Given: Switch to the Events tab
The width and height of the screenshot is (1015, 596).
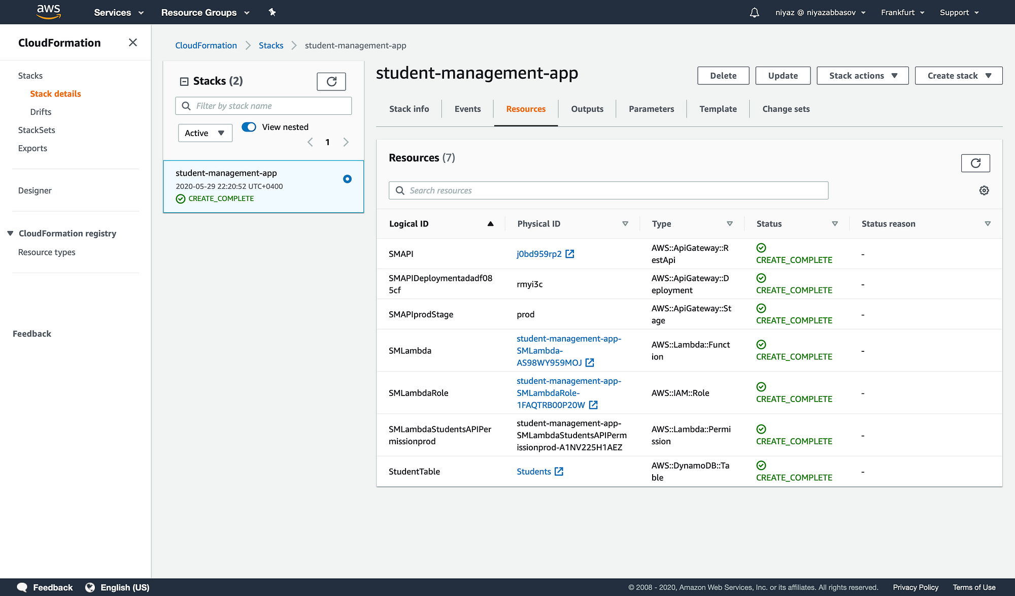Looking at the screenshot, I should [467, 109].
